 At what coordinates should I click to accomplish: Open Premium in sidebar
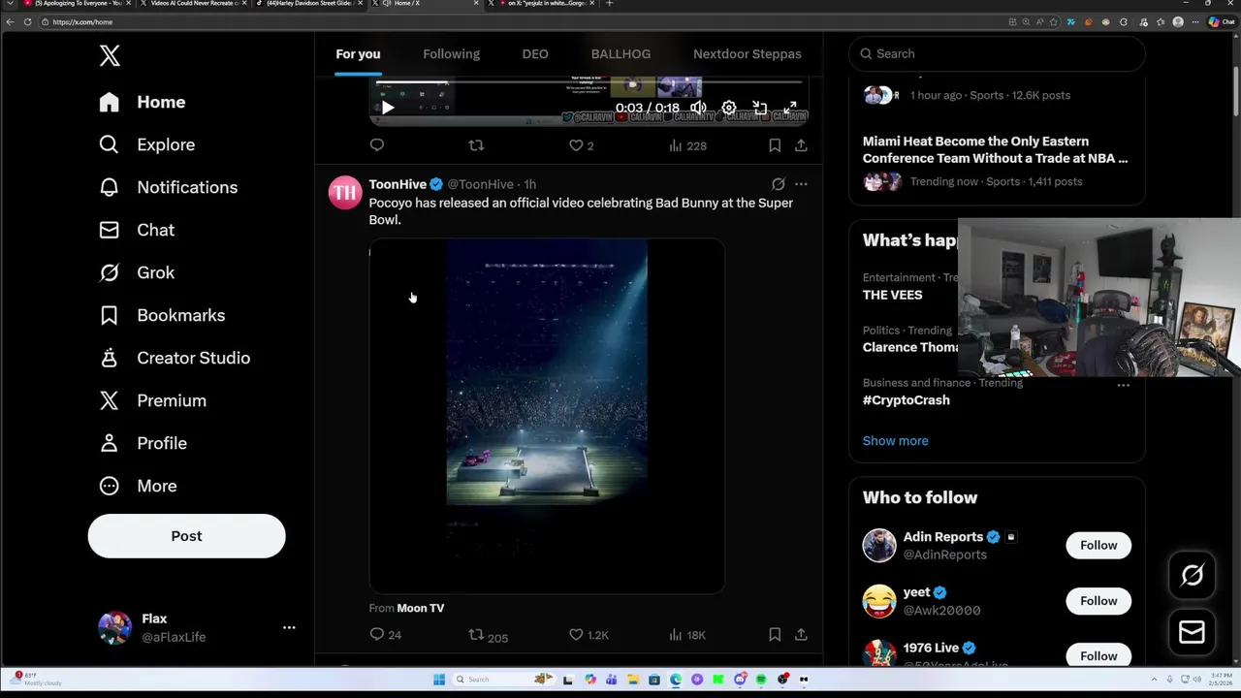pyautogui.click(x=152, y=400)
